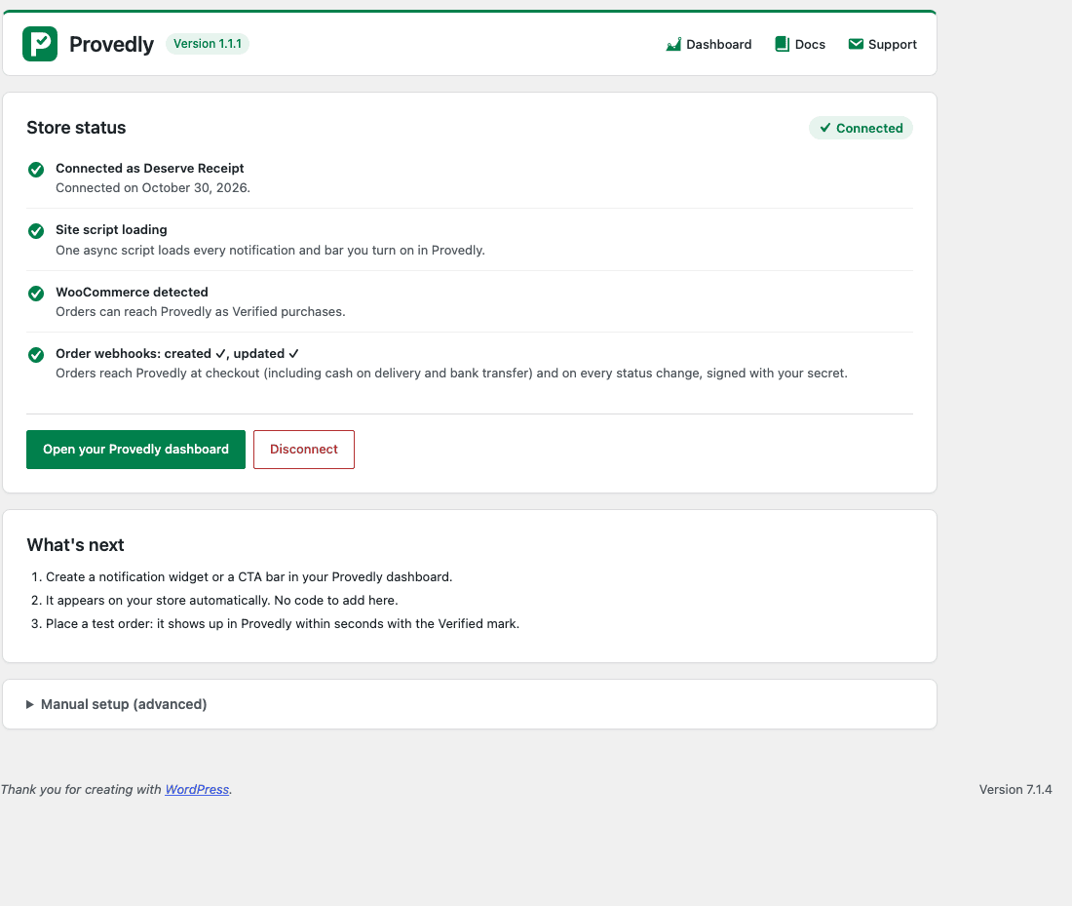Image resolution: width=1072 pixels, height=906 pixels.
Task: Click the Provedly green logo icon
Action: (x=40, y=44)
